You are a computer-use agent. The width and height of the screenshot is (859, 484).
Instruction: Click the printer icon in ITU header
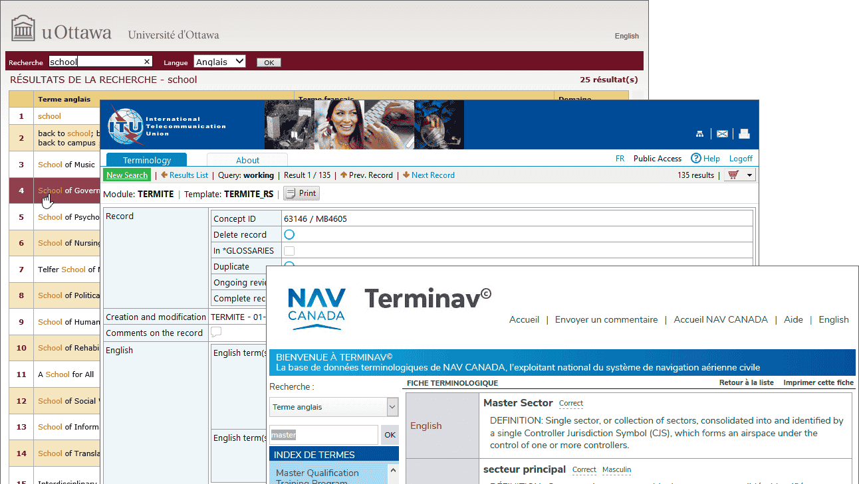point(744,134)
